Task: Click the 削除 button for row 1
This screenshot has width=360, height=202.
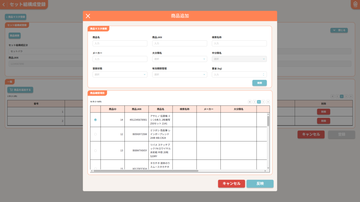Action: click(x=323, y=112)
